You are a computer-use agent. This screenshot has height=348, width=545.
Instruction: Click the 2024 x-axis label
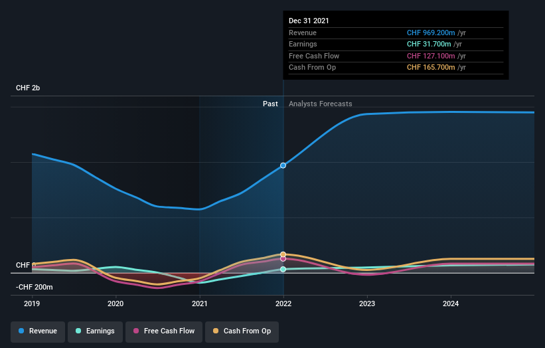click(451, 304)
